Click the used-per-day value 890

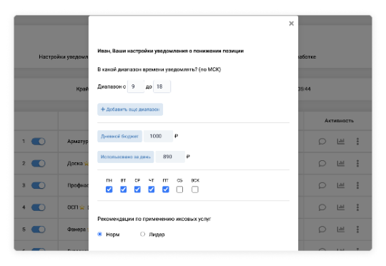170,157
